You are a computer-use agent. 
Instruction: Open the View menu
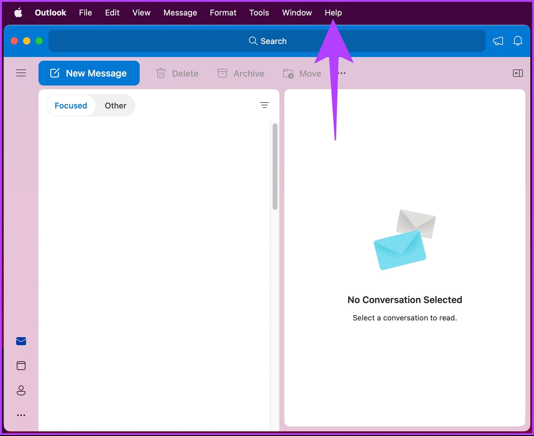click(x=141, y=13)
